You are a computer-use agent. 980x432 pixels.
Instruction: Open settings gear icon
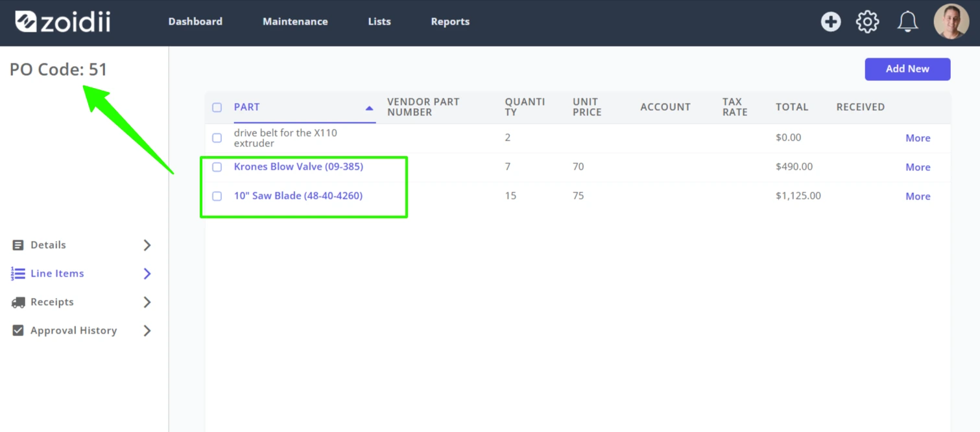click(867, 22)
